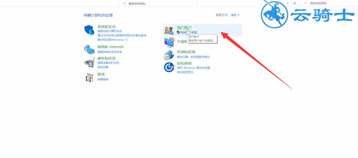Click 更改帐户类型 link

coord(189,33)
